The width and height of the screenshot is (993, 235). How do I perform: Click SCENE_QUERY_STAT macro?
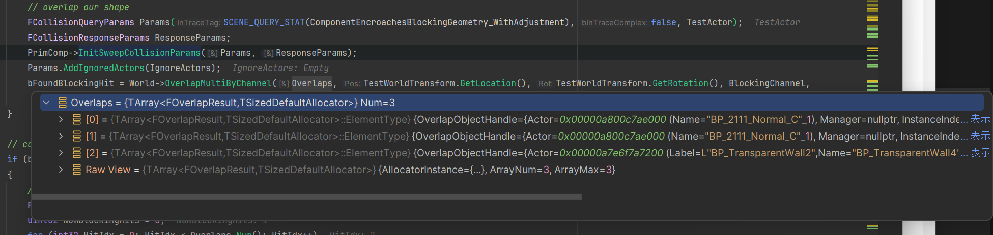point(264,22)
